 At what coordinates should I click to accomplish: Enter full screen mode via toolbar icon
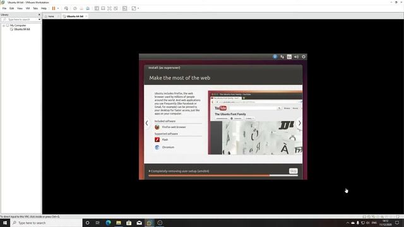point(109,8)
